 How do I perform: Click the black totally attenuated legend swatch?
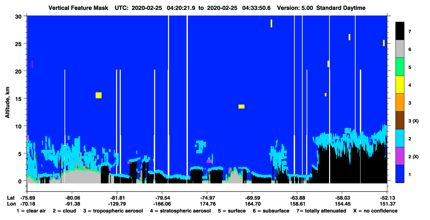tap(400, 31)
